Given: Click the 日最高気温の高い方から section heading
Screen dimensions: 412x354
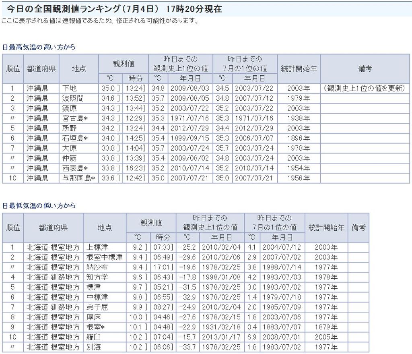Looking at the screenshot, I should (x=39, y=47).
